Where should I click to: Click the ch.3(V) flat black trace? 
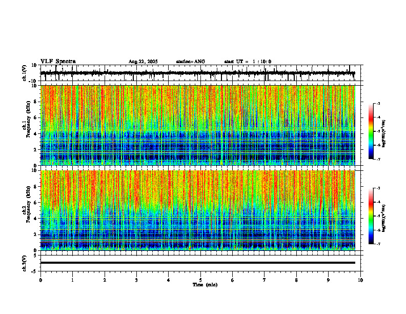click(x=198, y=263)
